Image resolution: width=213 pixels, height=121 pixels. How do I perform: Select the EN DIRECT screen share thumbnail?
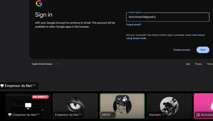(x=28, y=106)
